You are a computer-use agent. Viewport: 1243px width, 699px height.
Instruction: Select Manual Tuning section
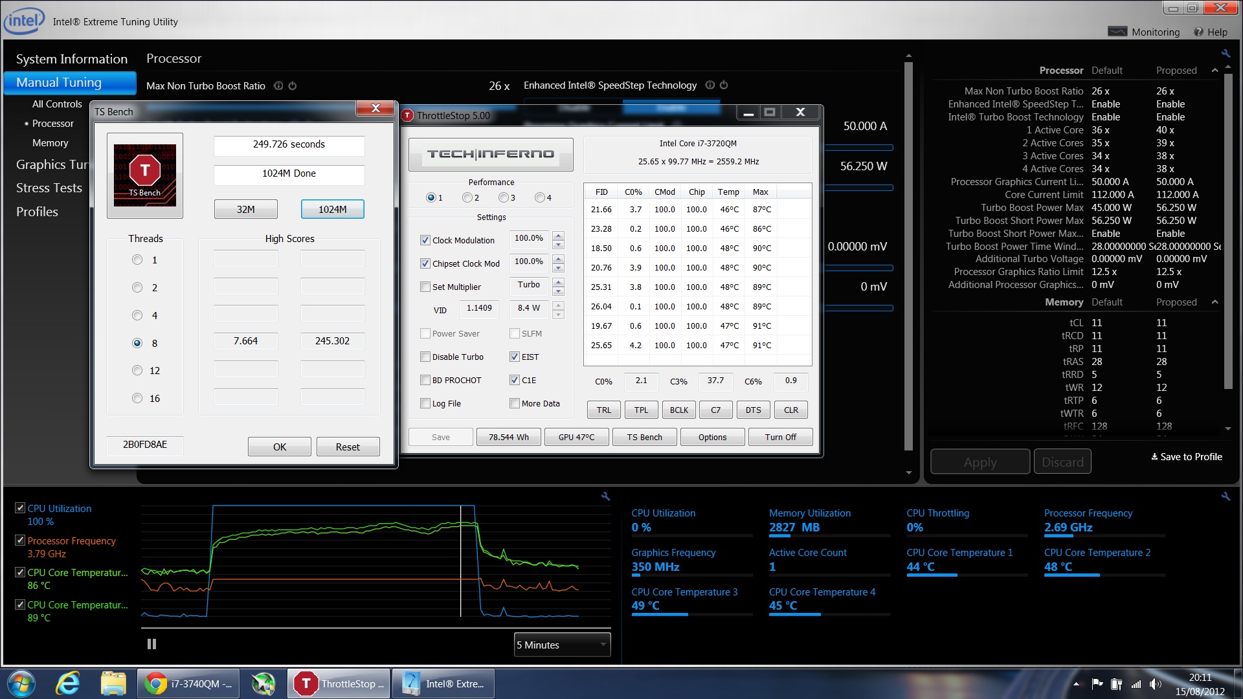pyautogui.click(x=70, y=82)
